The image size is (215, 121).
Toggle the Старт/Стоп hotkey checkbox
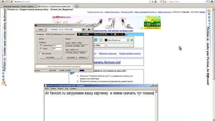[x=41, y=45]
